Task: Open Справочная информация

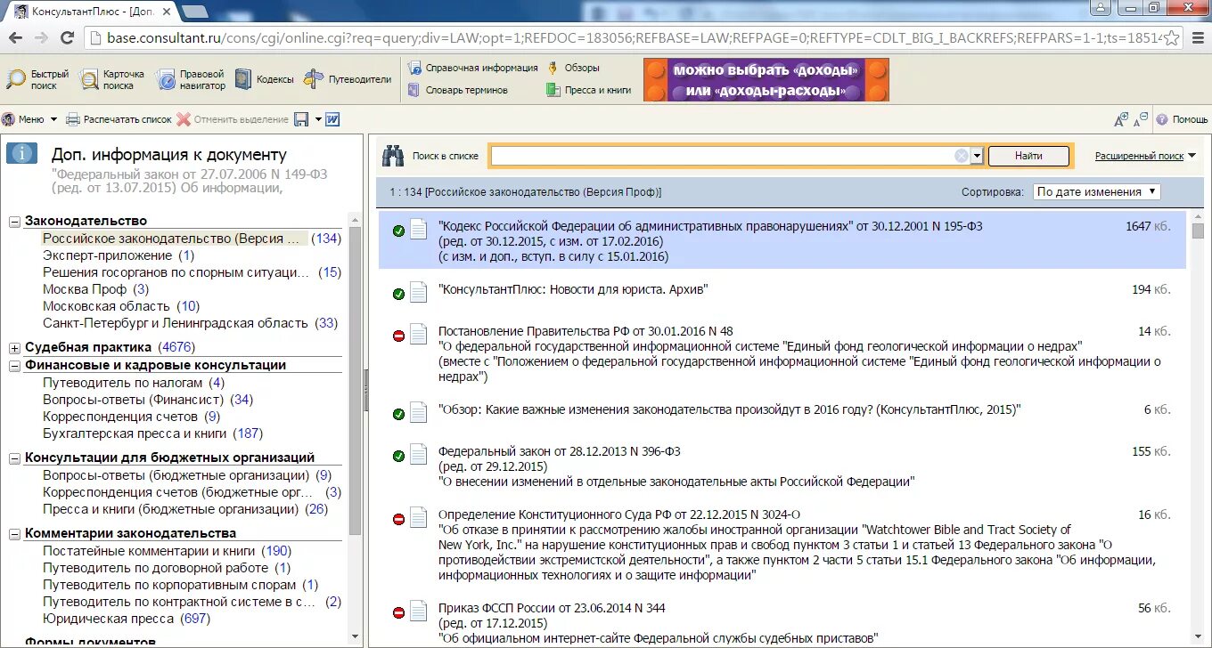Action: (x=472, y=68)
